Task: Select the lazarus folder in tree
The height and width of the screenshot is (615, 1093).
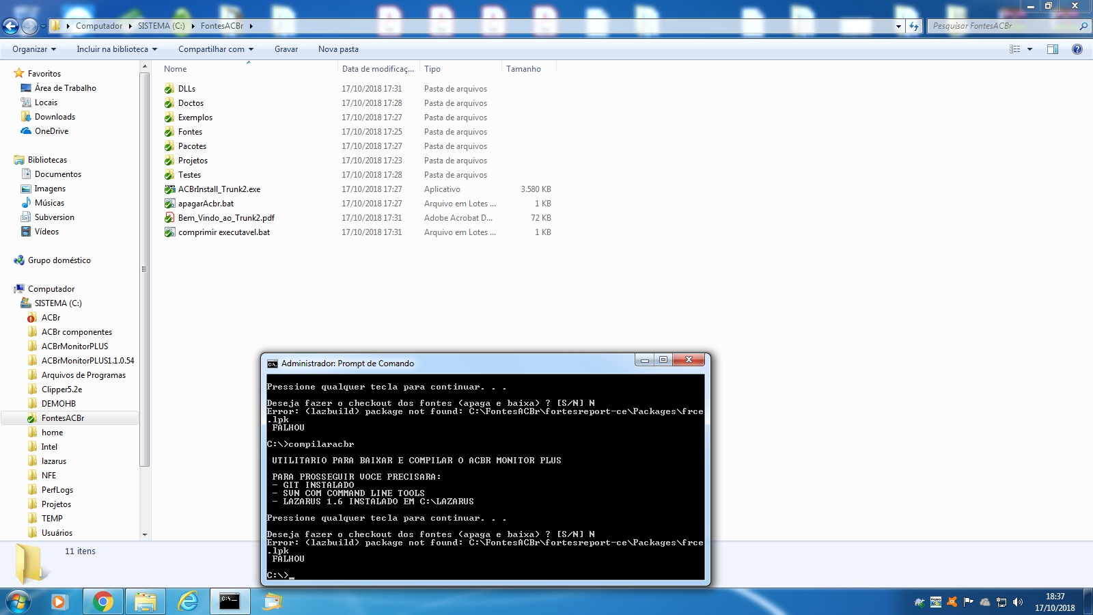Action: (x=54, y=461)
